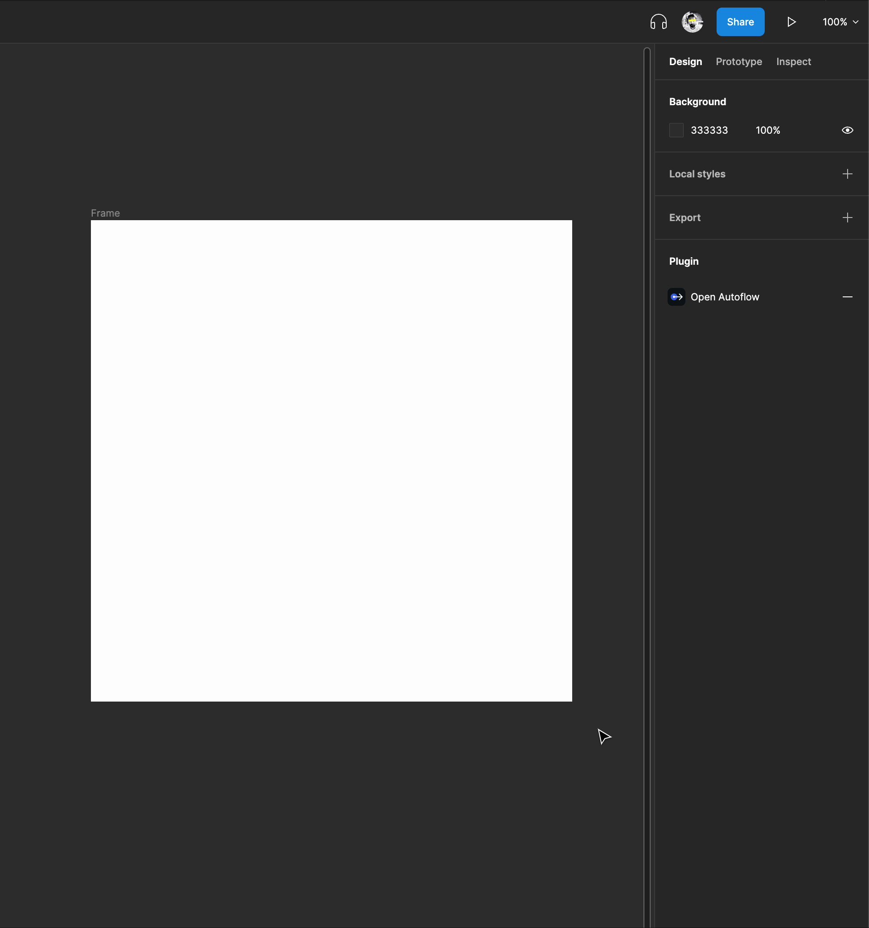Select the Design tab
Image resolution: width=869 pixels, height=928 pixels.
click(685, 62)
